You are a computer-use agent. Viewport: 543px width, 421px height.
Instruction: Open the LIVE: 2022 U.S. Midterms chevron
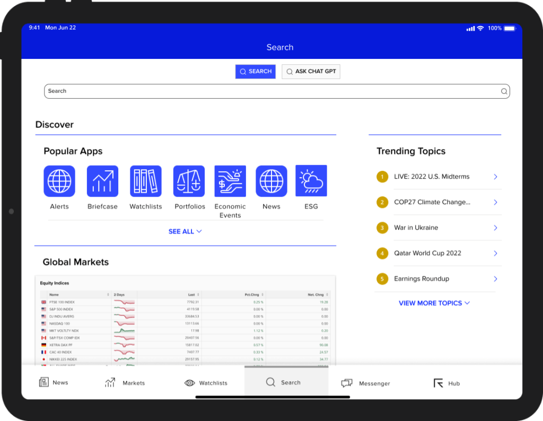(x=495, y=177)
